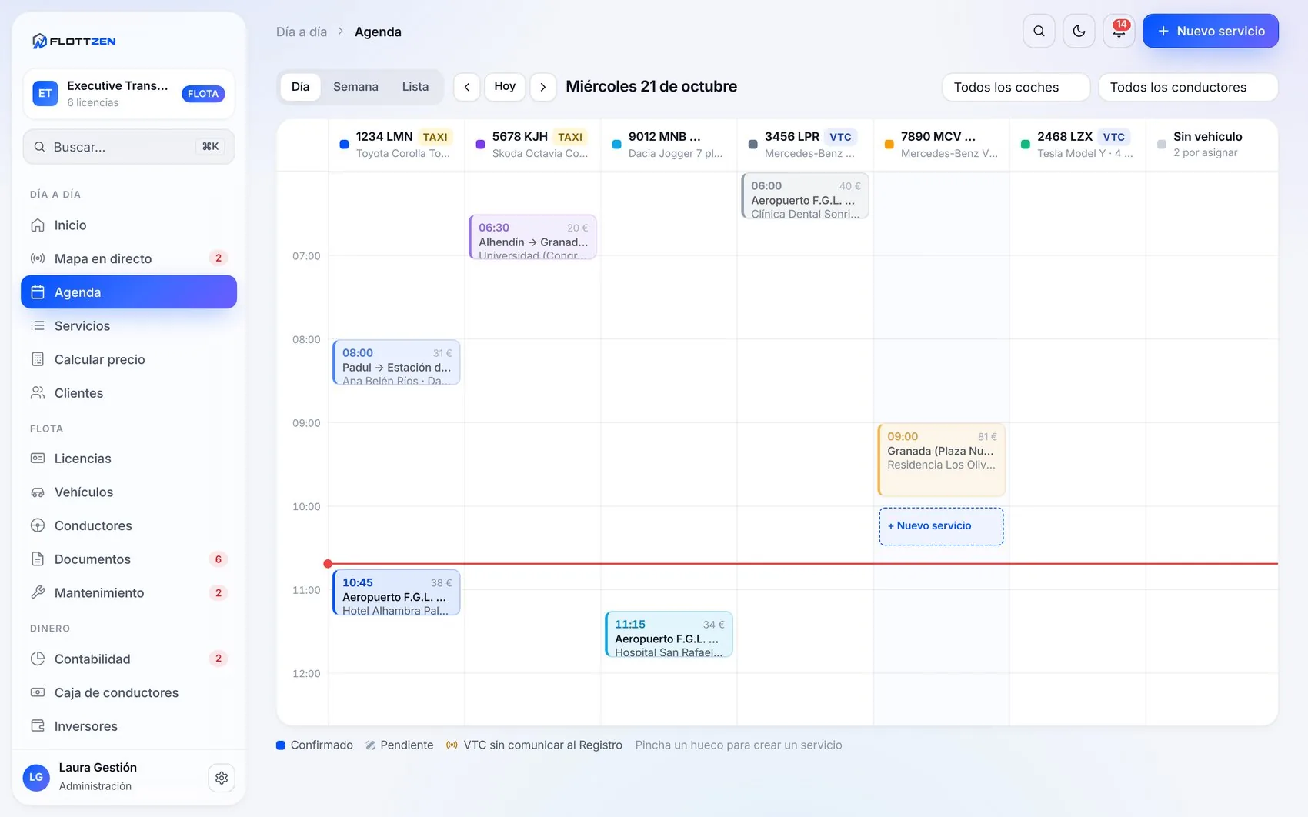Switch to Lista view tab
The height and width of the screenshot is (817, 1308).
(x=415, y=87)
